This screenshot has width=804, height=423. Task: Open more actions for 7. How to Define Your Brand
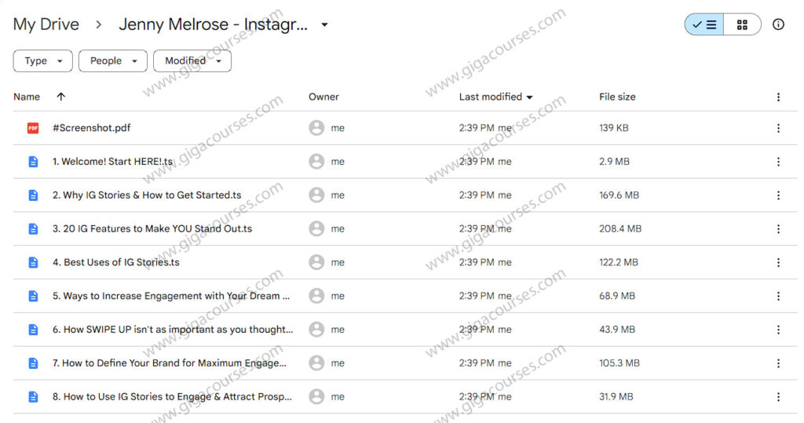[778, 363]
